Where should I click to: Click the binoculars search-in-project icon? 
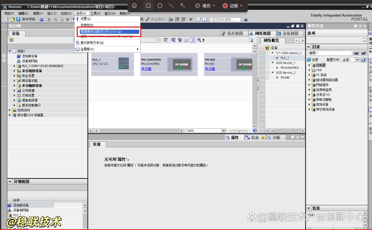pyautogui.click(x=245, y=20)
